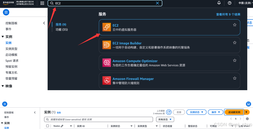The width and height of the screenshot is (253, 129).
Task: Click the 状态检查 column header
Action: (167, 126)
